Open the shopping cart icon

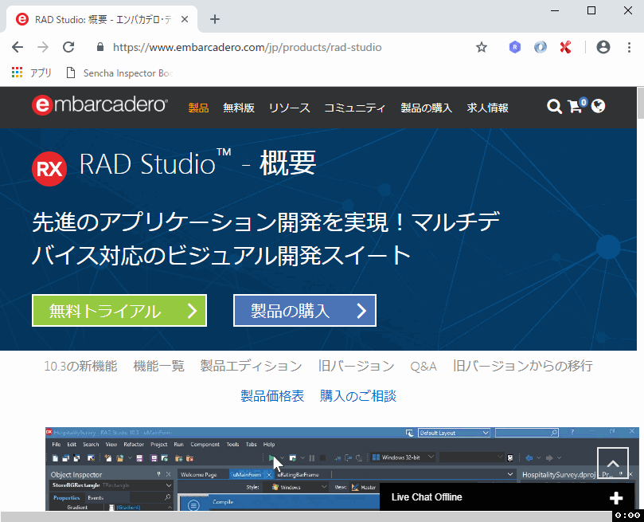coord(576,107)
